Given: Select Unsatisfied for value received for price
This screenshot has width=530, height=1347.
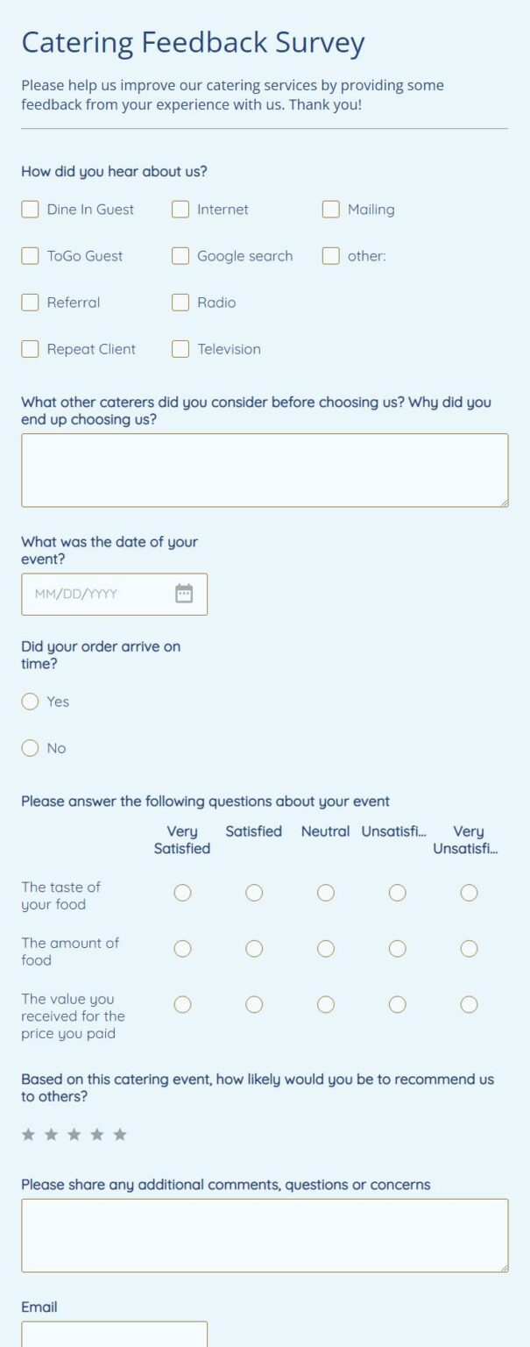Looking at the screenshot, I should point(397,1005).
